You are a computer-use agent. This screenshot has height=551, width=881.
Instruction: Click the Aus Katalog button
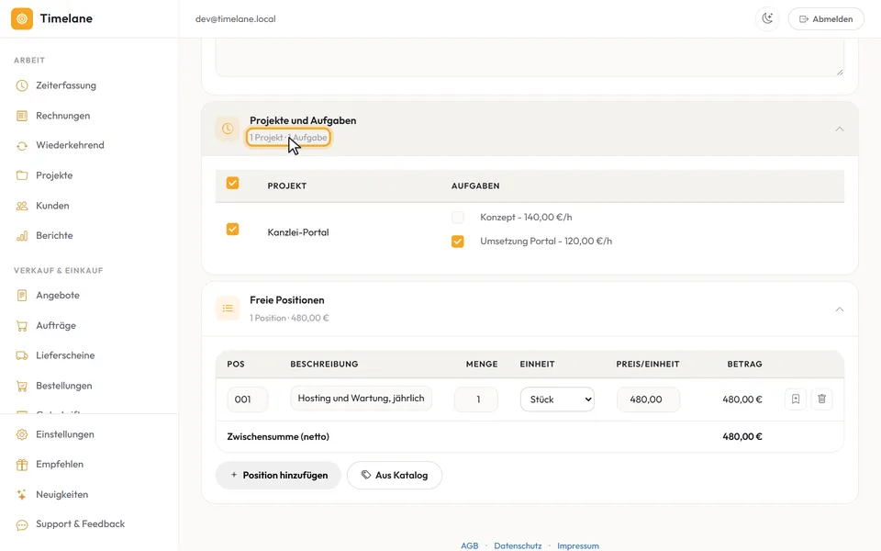coord(395,475)
